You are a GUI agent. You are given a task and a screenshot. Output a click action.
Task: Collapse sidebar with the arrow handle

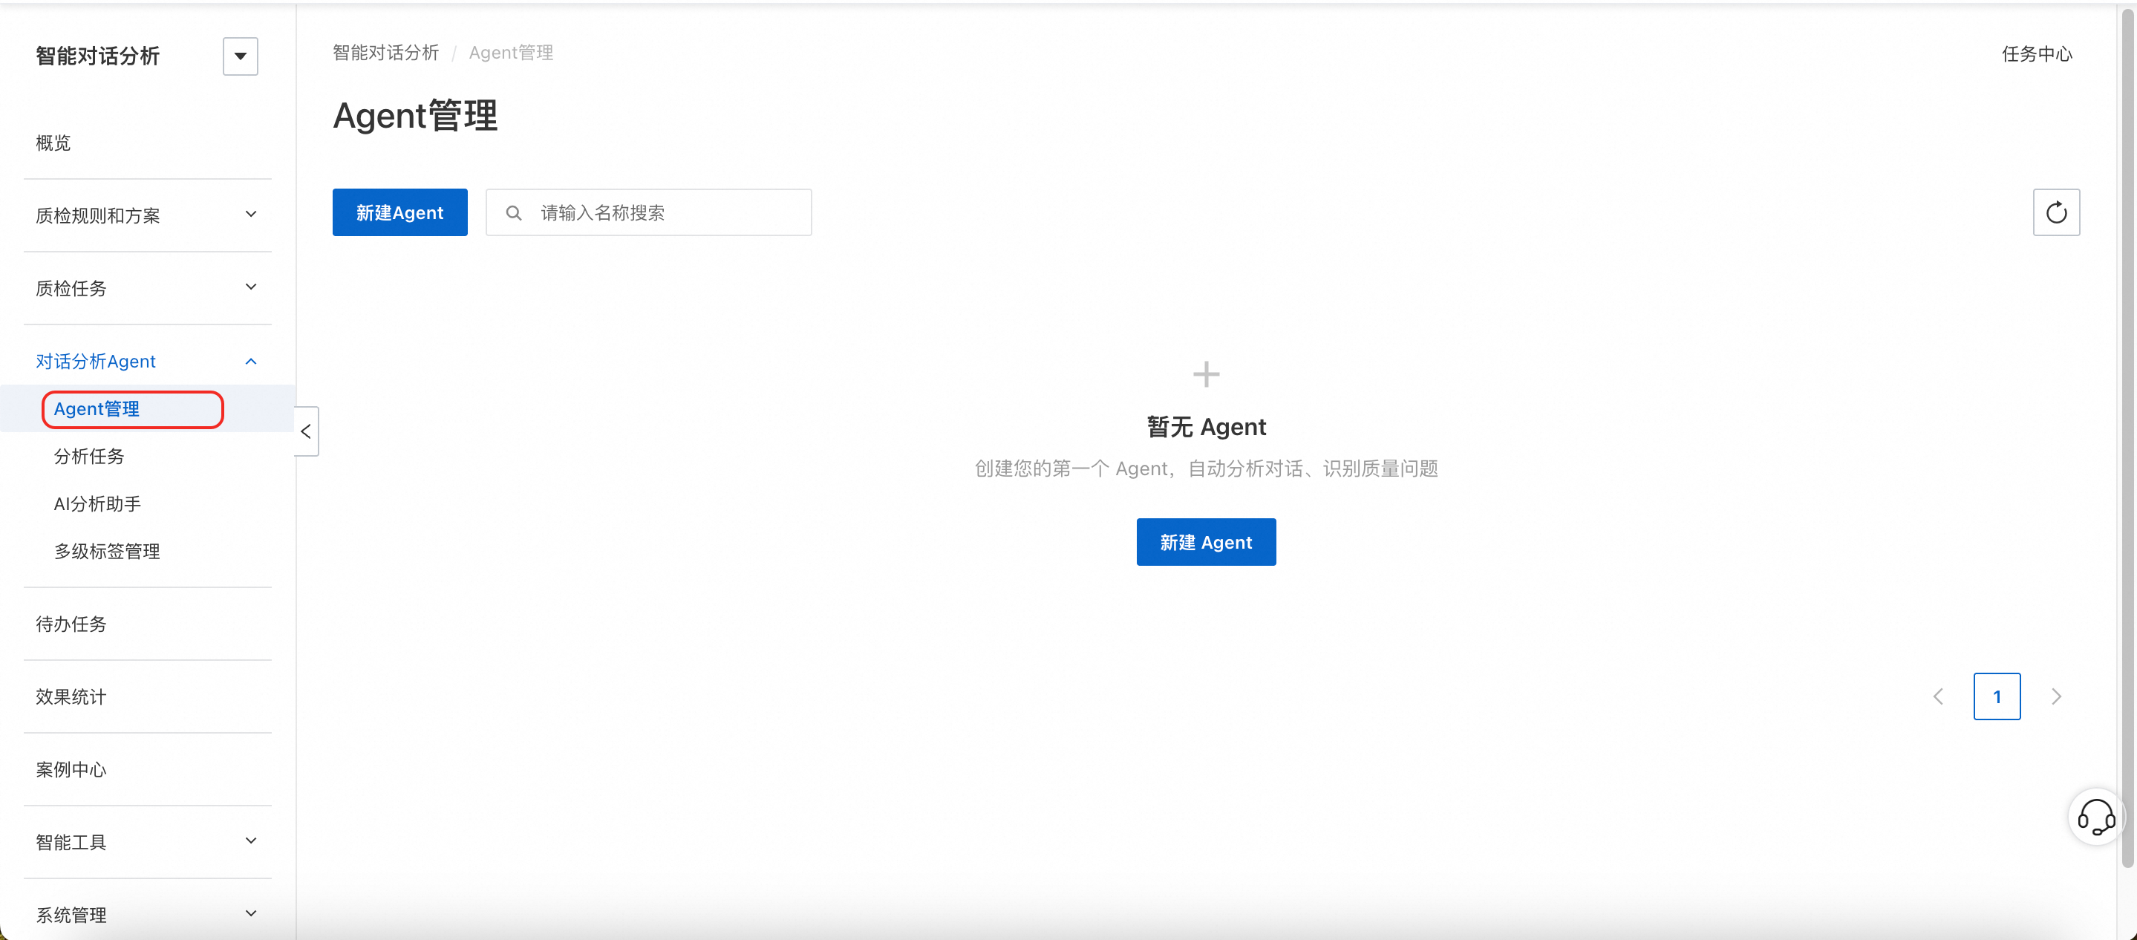306,431
